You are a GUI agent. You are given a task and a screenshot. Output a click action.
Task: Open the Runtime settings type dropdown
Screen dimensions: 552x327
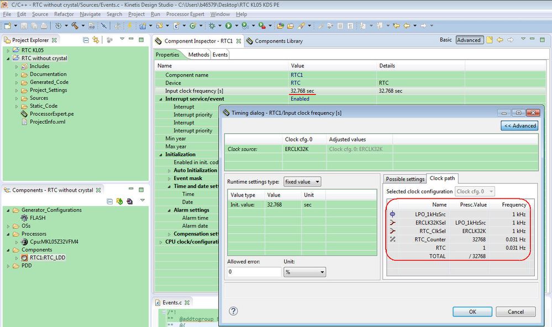pos(302,182)
